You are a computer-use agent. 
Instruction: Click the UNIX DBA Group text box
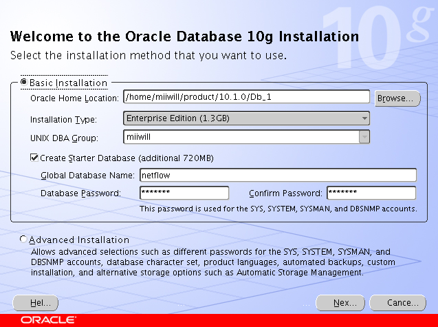pos(241,137)
